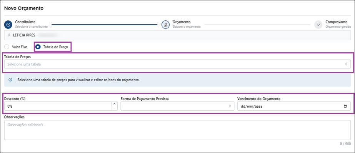Click the 'Selecione uma tabela de preços' notice text
Screen dimensions: 355x153
coord(78,80)
